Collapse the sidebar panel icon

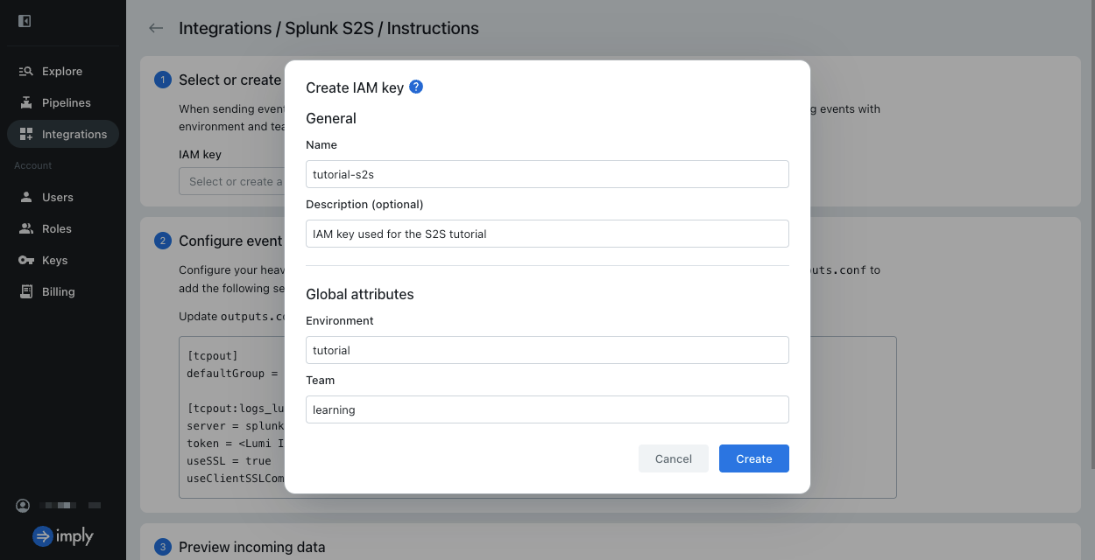[x=25, y=21]
